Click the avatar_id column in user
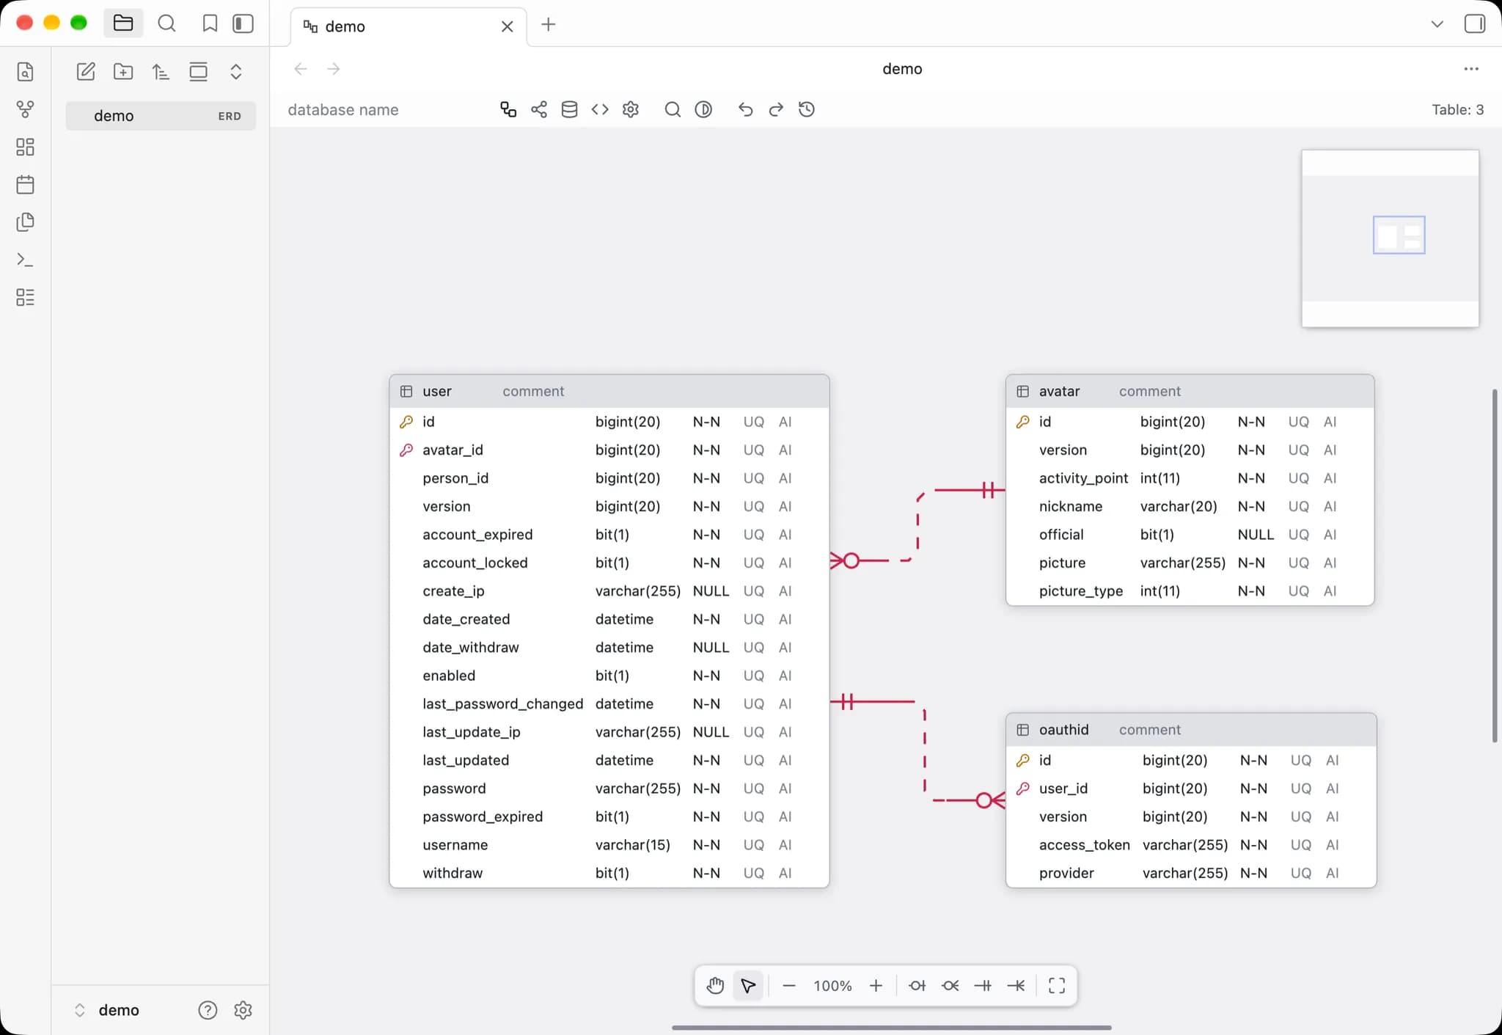The width and height of the screenshot is (1502, 1035). 453,450
